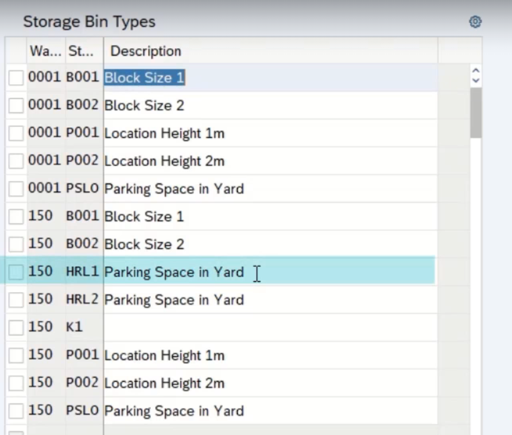Click the down arrow of the table scrollbar
This screenshot has height=435, width=512.
476,80
